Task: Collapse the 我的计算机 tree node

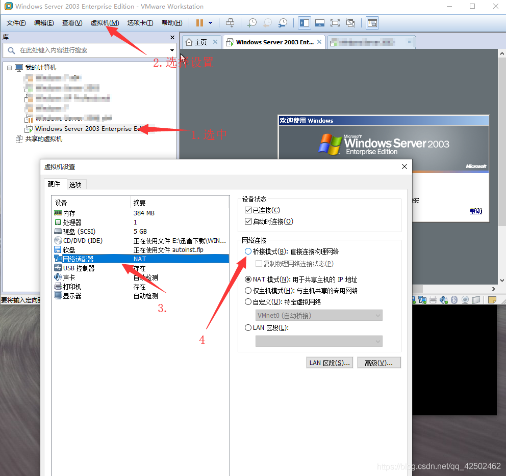Action: click(9, 68)
